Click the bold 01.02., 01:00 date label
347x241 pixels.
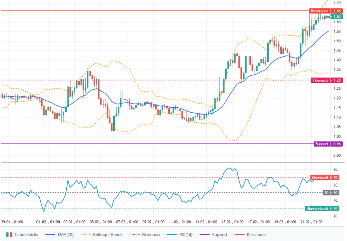pyautogui.click(x=48, y=222)
